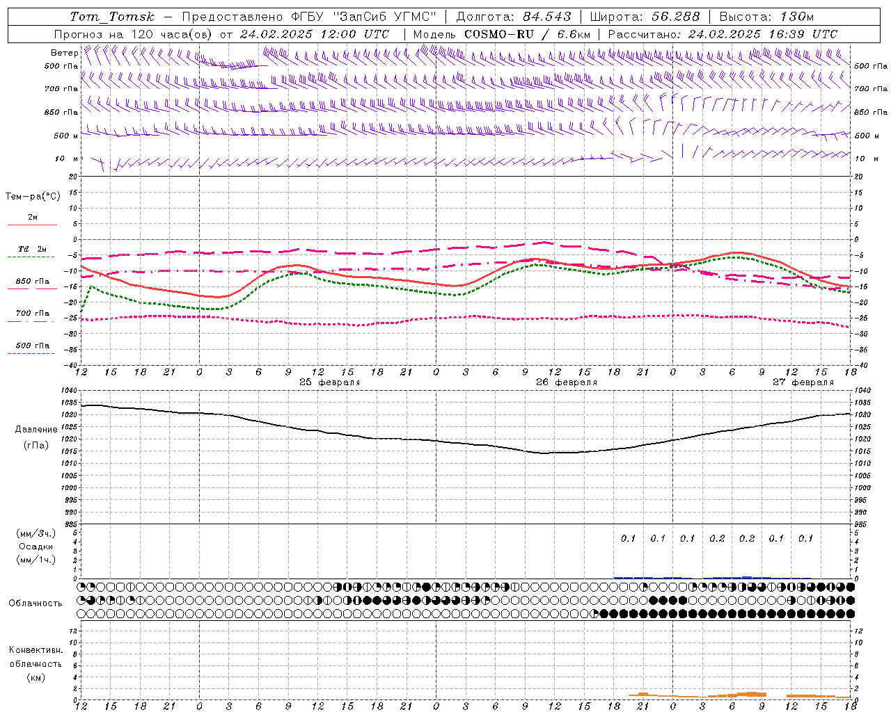Click the black pressure curve
The width and height of the screenshot is (891, 712).
click(x=465, y=443)
